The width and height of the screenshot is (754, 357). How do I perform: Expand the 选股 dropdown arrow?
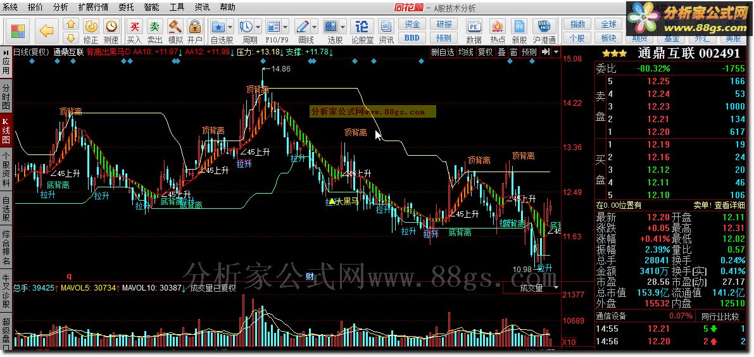[343, 27]
